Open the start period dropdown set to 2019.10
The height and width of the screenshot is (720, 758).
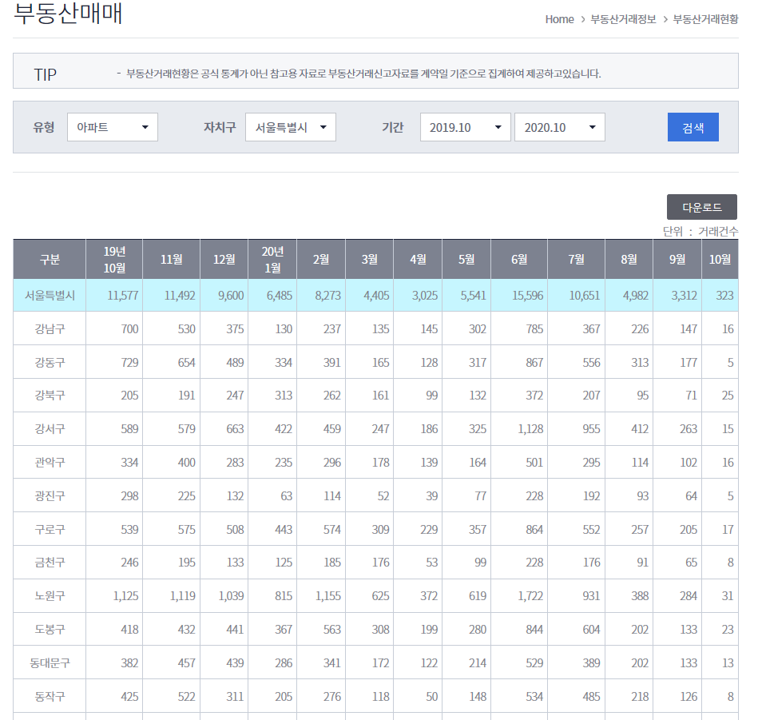pyautogui.click(x=465, y=126)
